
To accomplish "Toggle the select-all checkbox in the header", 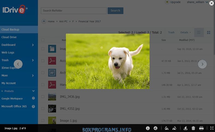I will (x=43, y=40).
